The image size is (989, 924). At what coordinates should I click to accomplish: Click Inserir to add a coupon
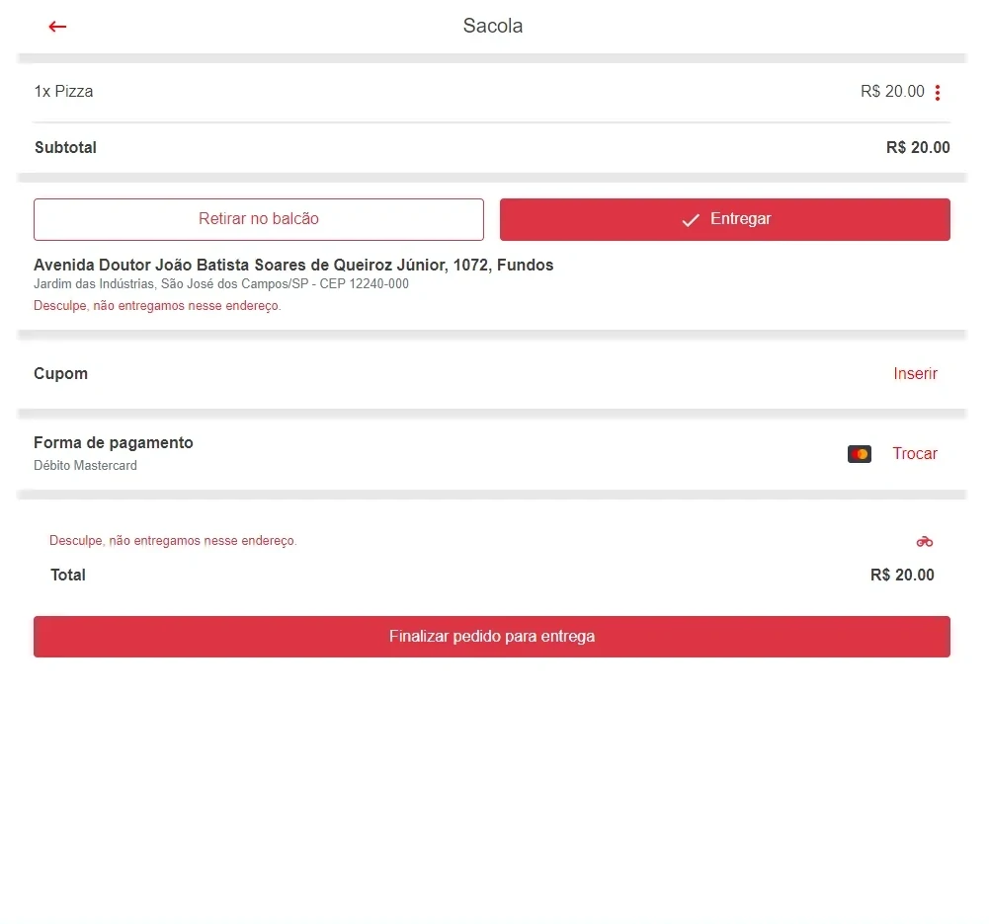(x=915, y=374)
